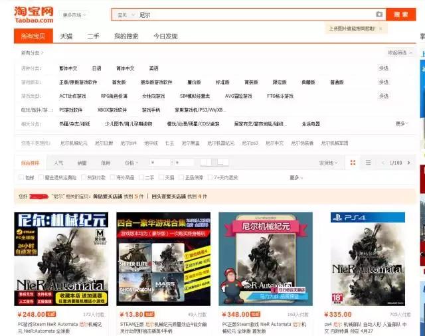
Task: Check the 二手 checkbox in filter row
Action: tap(141, 177)
